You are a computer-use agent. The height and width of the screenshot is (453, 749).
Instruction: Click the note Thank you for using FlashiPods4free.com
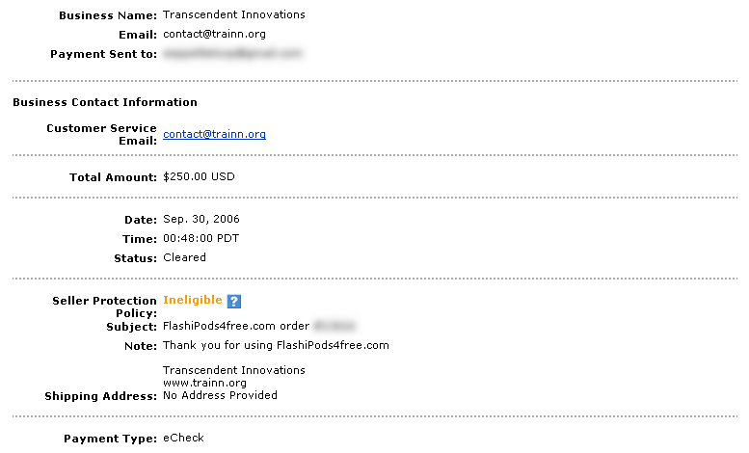276,345
